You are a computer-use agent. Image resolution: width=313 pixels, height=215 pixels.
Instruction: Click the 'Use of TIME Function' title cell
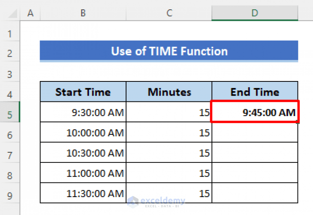pyautogui.click(x=169, y=51)
